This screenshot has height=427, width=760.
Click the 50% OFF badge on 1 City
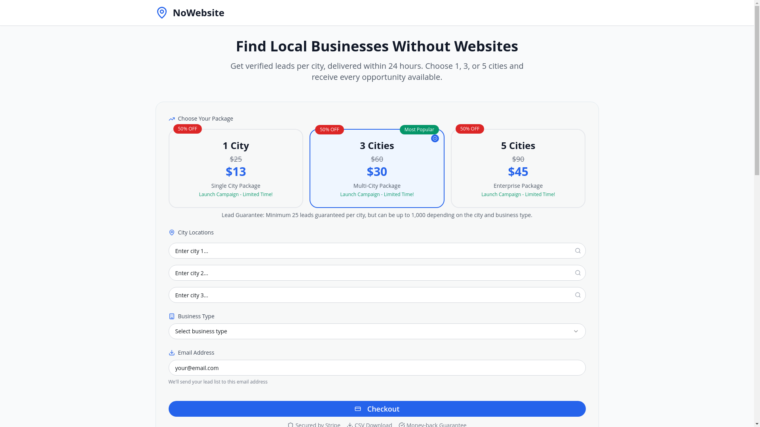click(188, 129)
